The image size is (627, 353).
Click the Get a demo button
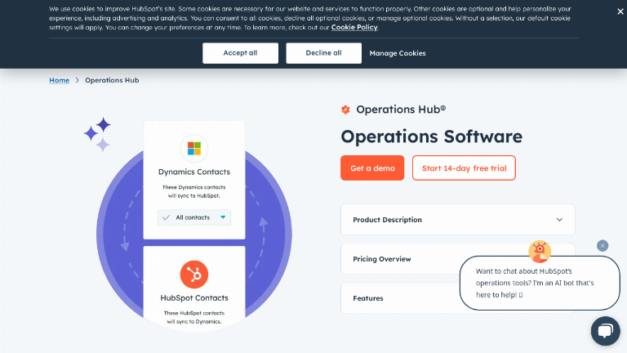(x=372, y=168)
